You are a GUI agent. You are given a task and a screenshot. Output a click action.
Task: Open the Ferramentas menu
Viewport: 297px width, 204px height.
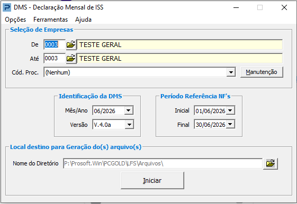(51, 20)
